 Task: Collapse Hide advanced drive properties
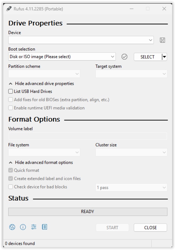(x=41, y=83)
